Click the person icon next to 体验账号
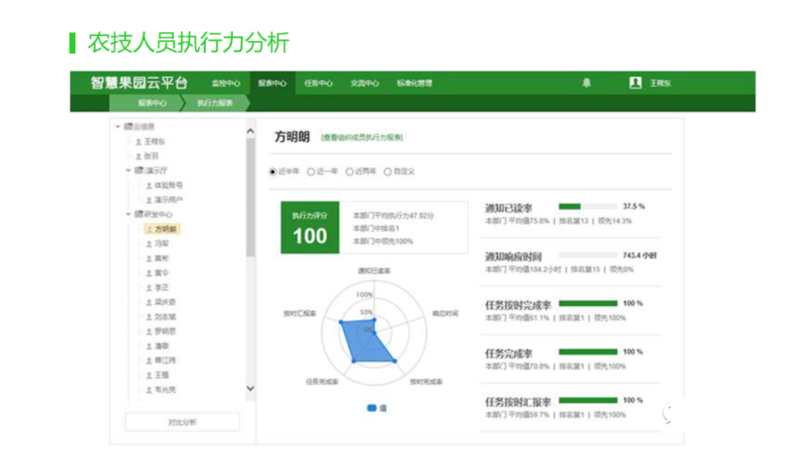The height and width of the screenshot is (453, 806). [x=149, y=185]
